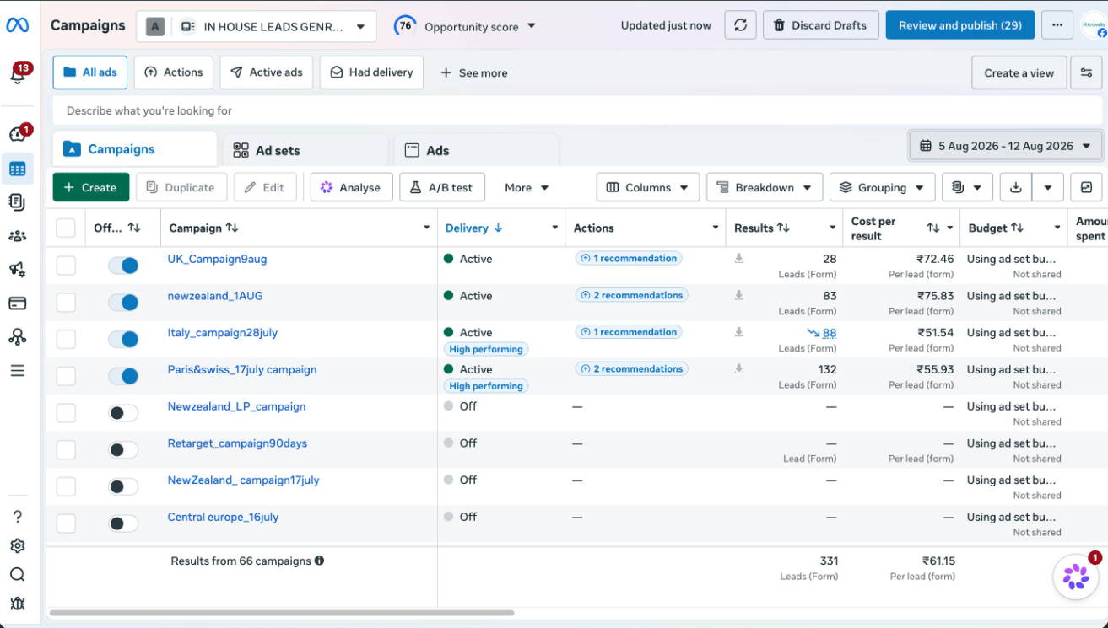Select the Had delivery view

[371, 72]
